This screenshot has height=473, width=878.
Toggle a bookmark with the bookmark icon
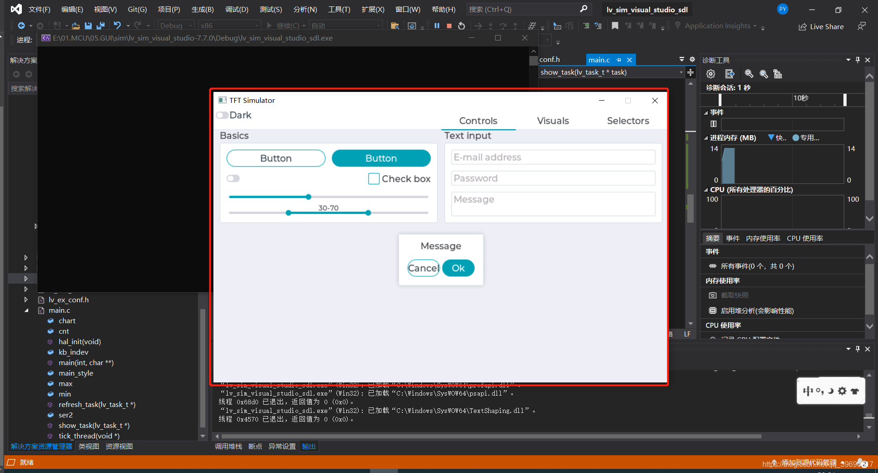pyautogui.click(x=615, y=26)
